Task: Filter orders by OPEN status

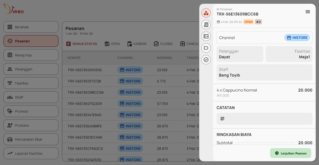Action: tap(112, 44)
